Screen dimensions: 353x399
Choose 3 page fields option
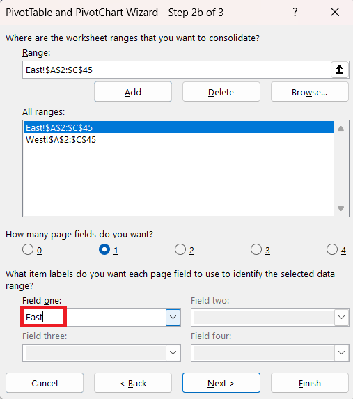[256, 249]
